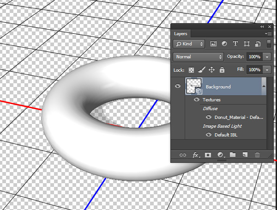The width and height of the screenshot is (277, 210).
Task: Click the lock position move icon
Action: pyautogui.click(x=212, y=70)
